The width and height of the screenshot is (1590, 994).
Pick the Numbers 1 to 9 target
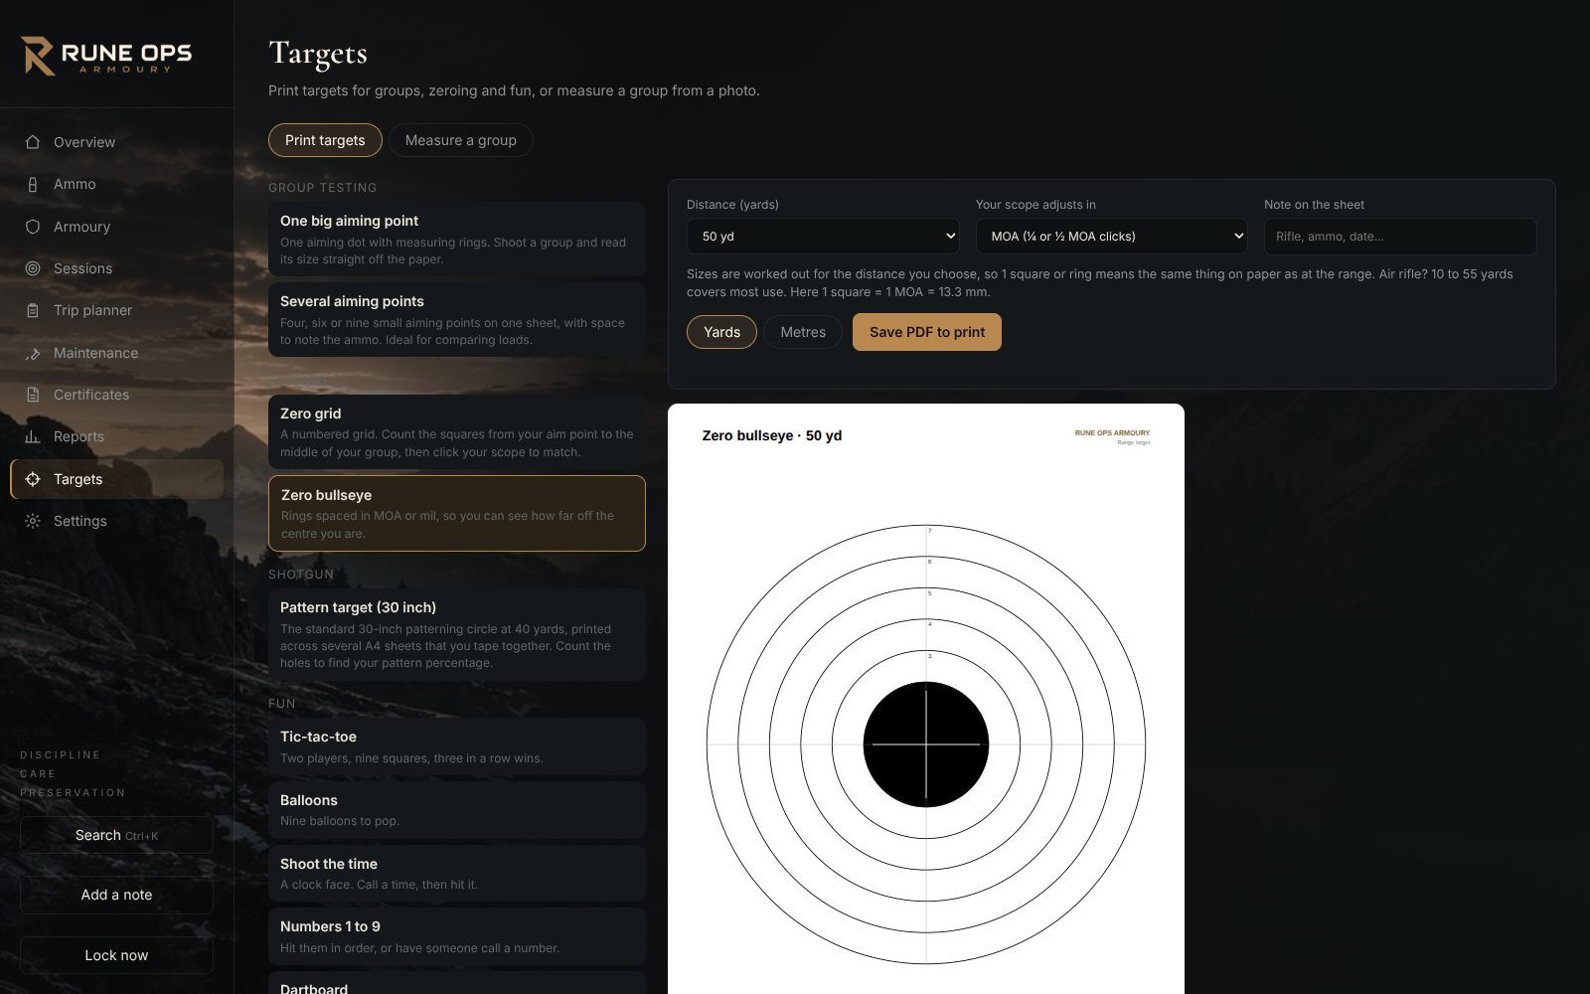(x=457, y=936)
